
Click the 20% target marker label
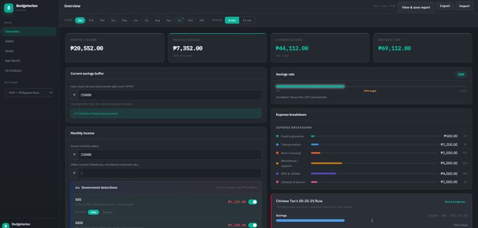click(370, 91)
